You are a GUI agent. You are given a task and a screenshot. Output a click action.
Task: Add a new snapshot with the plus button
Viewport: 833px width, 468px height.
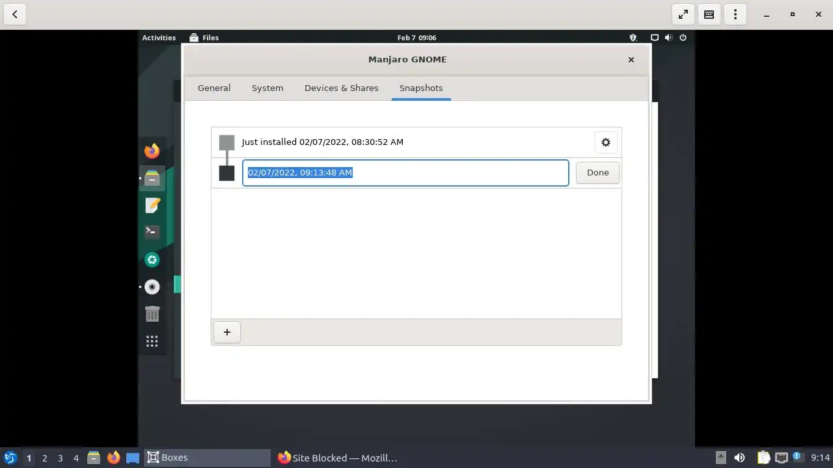[x=227, y=332]
